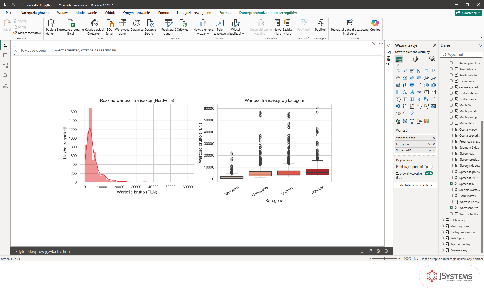Image resolution: width=484 pixels, height=292 pixels.
Task: Toggle Zachowaj wszystkie filtry switch
Action: 429,173
